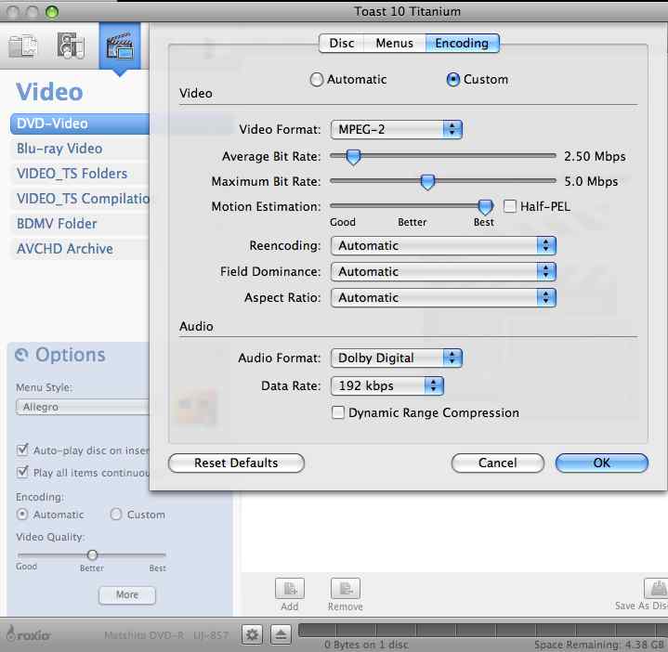
Task: Open the Aspect Ratio dropdown
Action: click(443, 298)
